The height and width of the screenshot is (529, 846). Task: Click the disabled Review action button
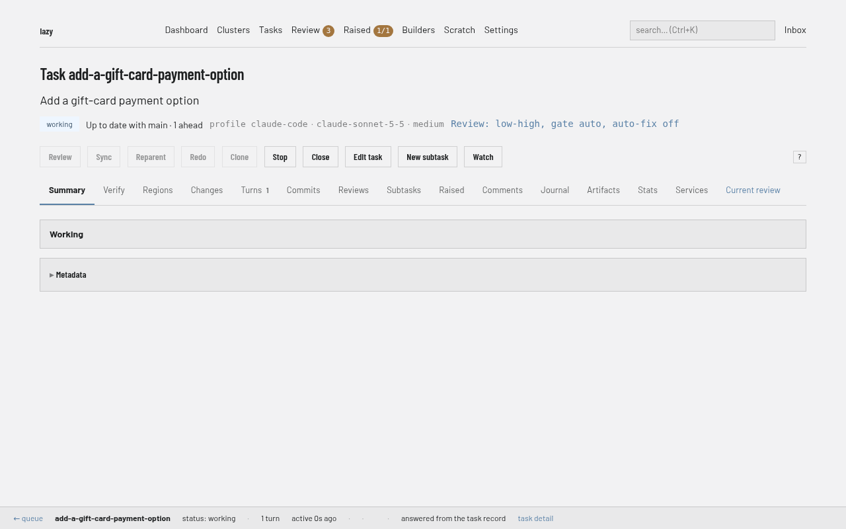point(60,157)
